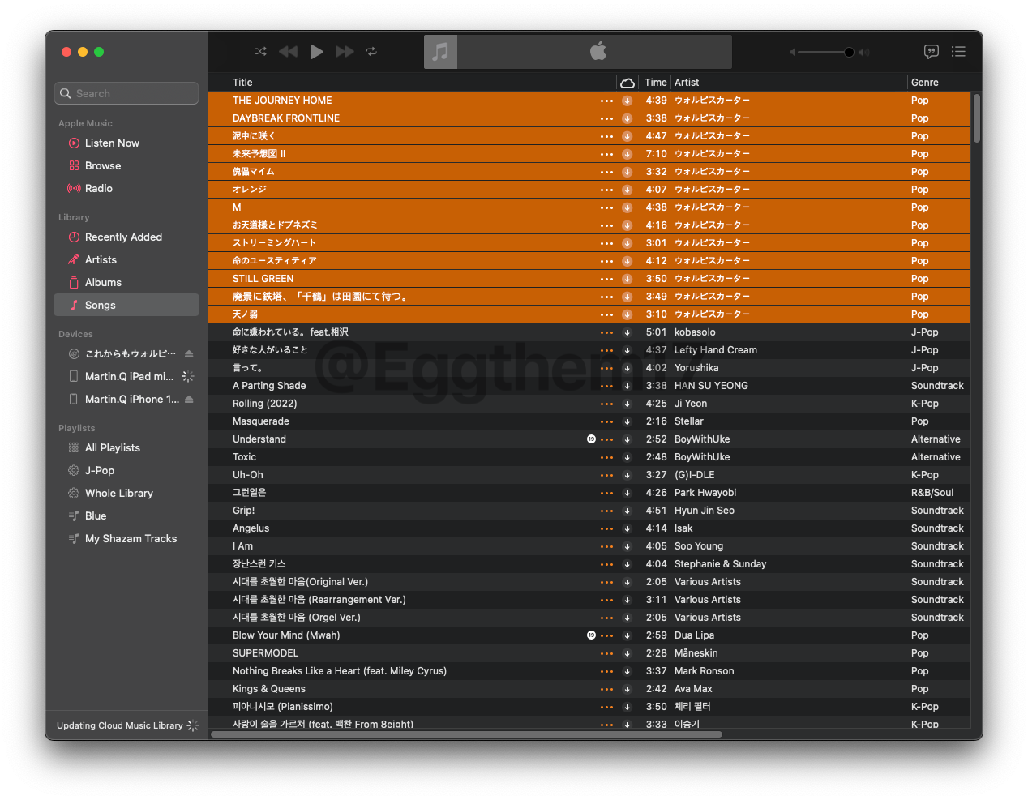The height and width of the screenshot is (800, 1028).
Task: Open more options for THE JOURNEY HOME
Action: coord(606,101)
